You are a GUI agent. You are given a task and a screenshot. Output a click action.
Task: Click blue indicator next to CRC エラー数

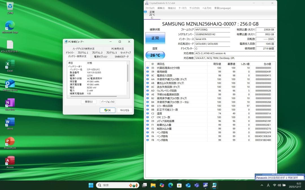coord(147,117)
